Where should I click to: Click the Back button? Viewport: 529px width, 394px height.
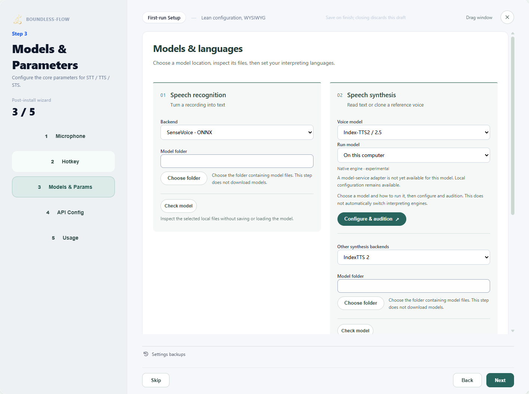pos(467,380)
